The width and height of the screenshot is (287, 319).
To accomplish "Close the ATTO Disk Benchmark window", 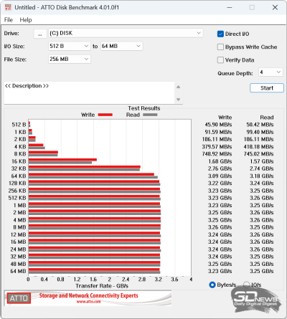I will point(275,7).
